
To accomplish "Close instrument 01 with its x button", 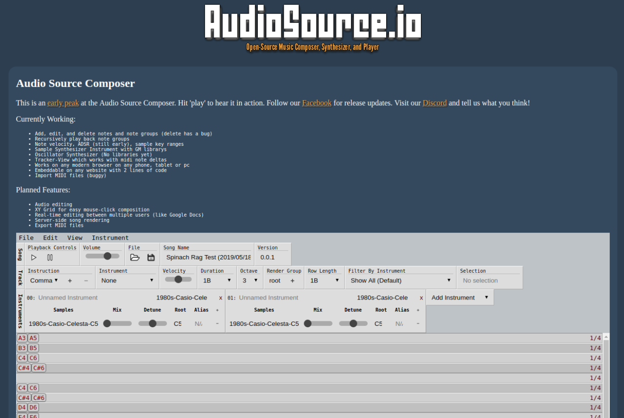I will [x=421, y=298].
